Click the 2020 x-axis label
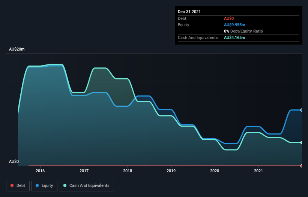The width and height of the screenshot is (308, 197). tap(215, 171)
